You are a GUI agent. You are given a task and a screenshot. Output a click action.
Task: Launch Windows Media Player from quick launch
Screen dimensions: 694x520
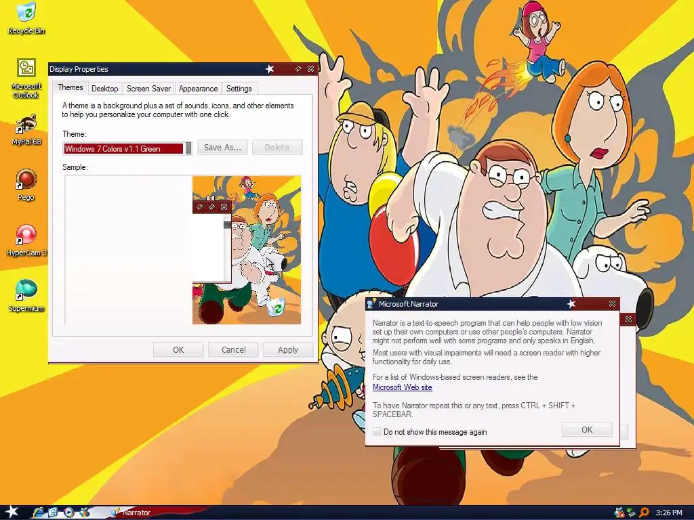[x=68, y=513]
